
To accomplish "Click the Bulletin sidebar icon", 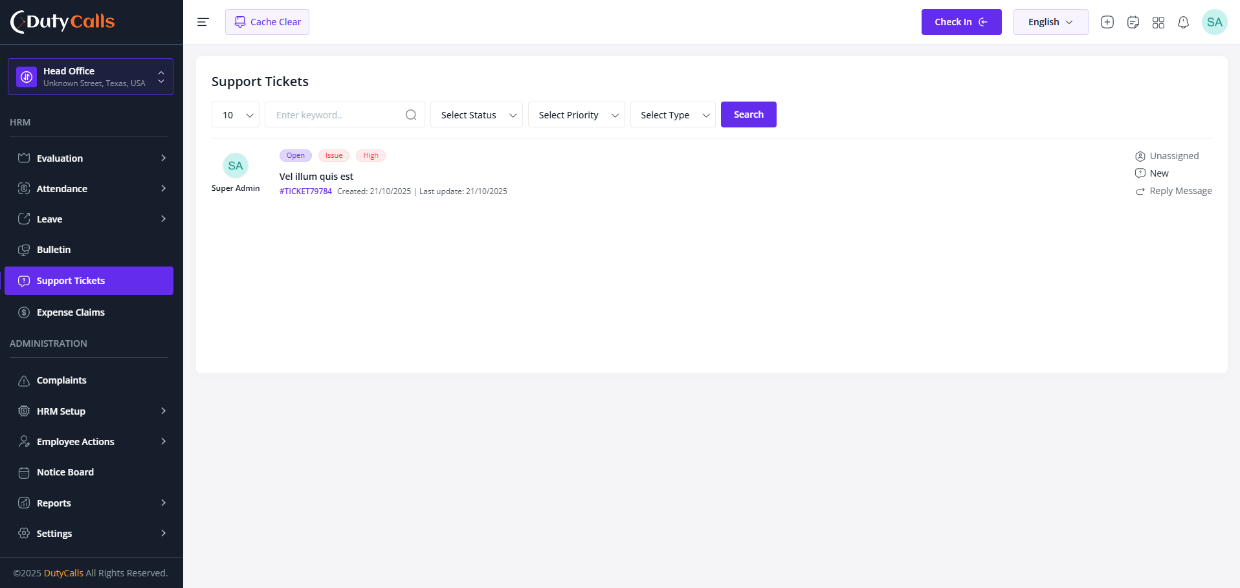I will click(x=24, y=250).
